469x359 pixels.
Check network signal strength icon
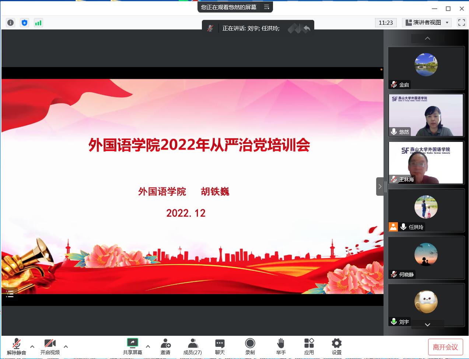coord(38,23)
